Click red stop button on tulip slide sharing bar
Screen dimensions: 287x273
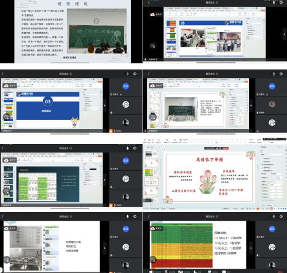coord(226,148)
